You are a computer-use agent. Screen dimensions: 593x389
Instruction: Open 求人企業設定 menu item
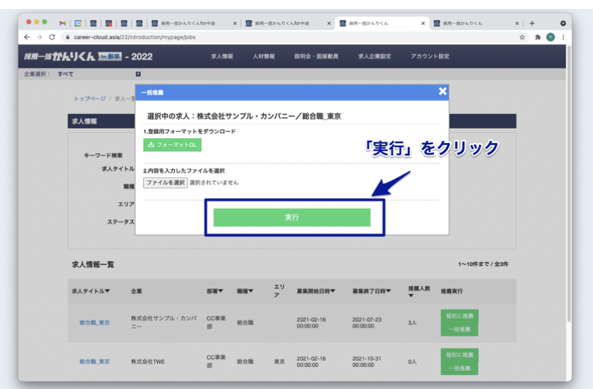pyautogui.click(x=374, y=56)
